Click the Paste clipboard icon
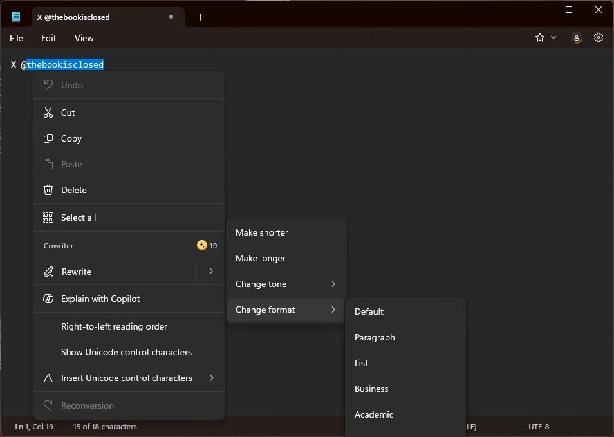 (x=48, y=164)
